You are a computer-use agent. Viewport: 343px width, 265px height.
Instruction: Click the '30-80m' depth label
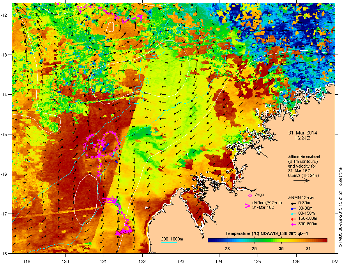click(305, 208)
